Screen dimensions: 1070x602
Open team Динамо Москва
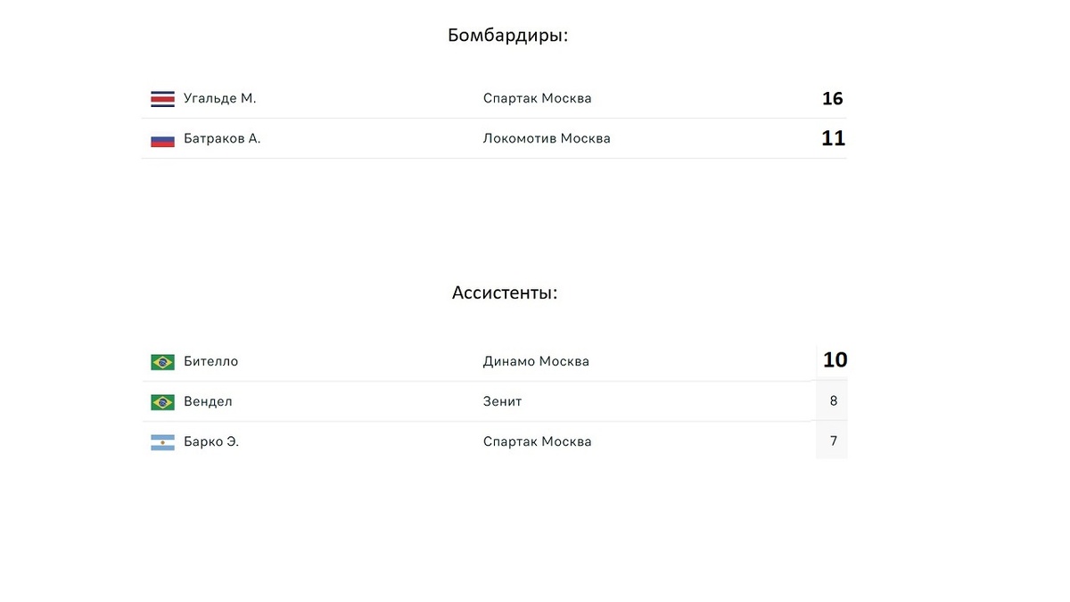536,362
